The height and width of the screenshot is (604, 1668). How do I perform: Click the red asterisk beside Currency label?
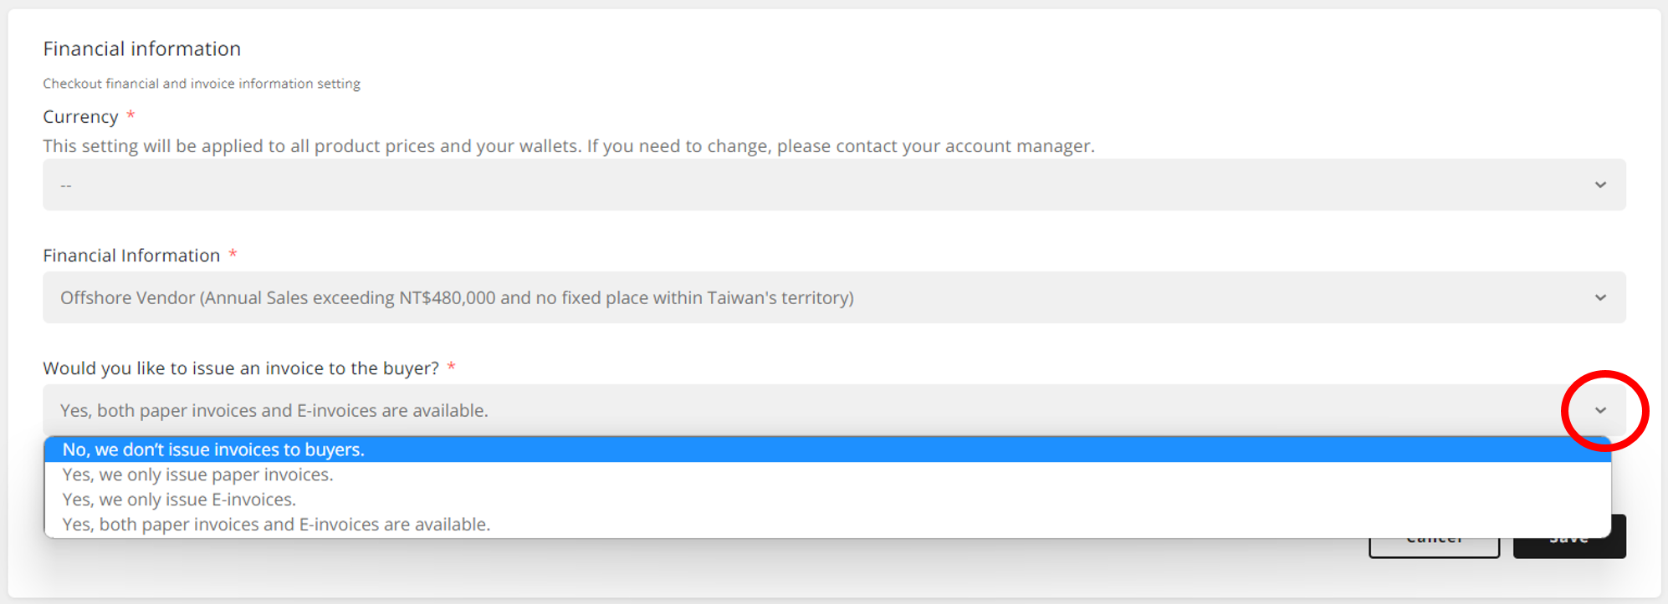pyautogui.click(x=130, y=115)
